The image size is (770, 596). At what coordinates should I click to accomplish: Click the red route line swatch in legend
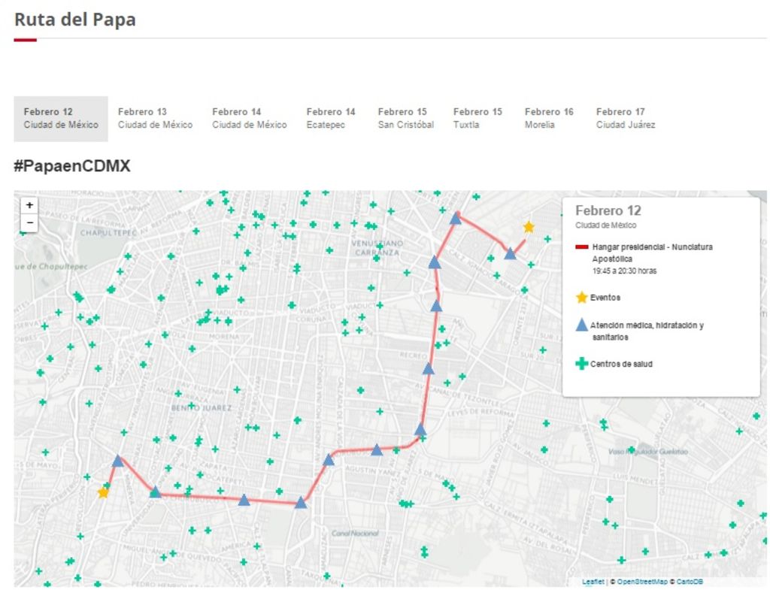pyautogui.click(x=581, y=247)
